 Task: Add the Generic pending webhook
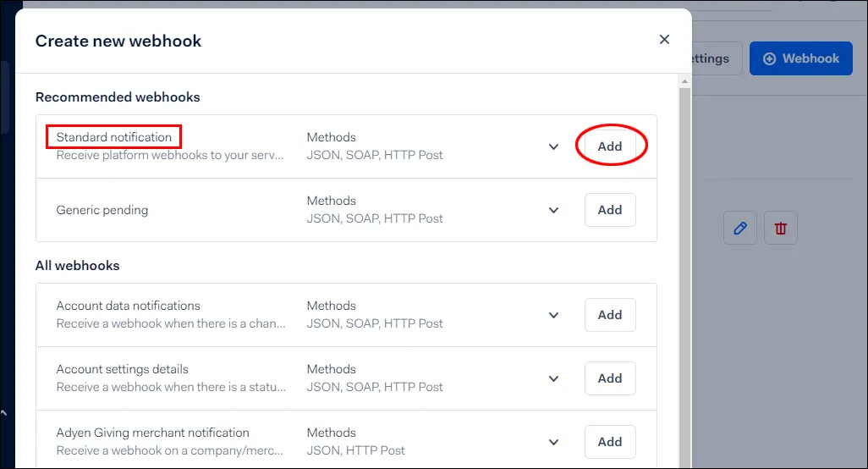pyautogui.click(x=610, y=210)
